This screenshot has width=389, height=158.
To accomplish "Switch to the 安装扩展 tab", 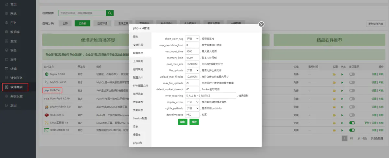I will tap(140, 45).
